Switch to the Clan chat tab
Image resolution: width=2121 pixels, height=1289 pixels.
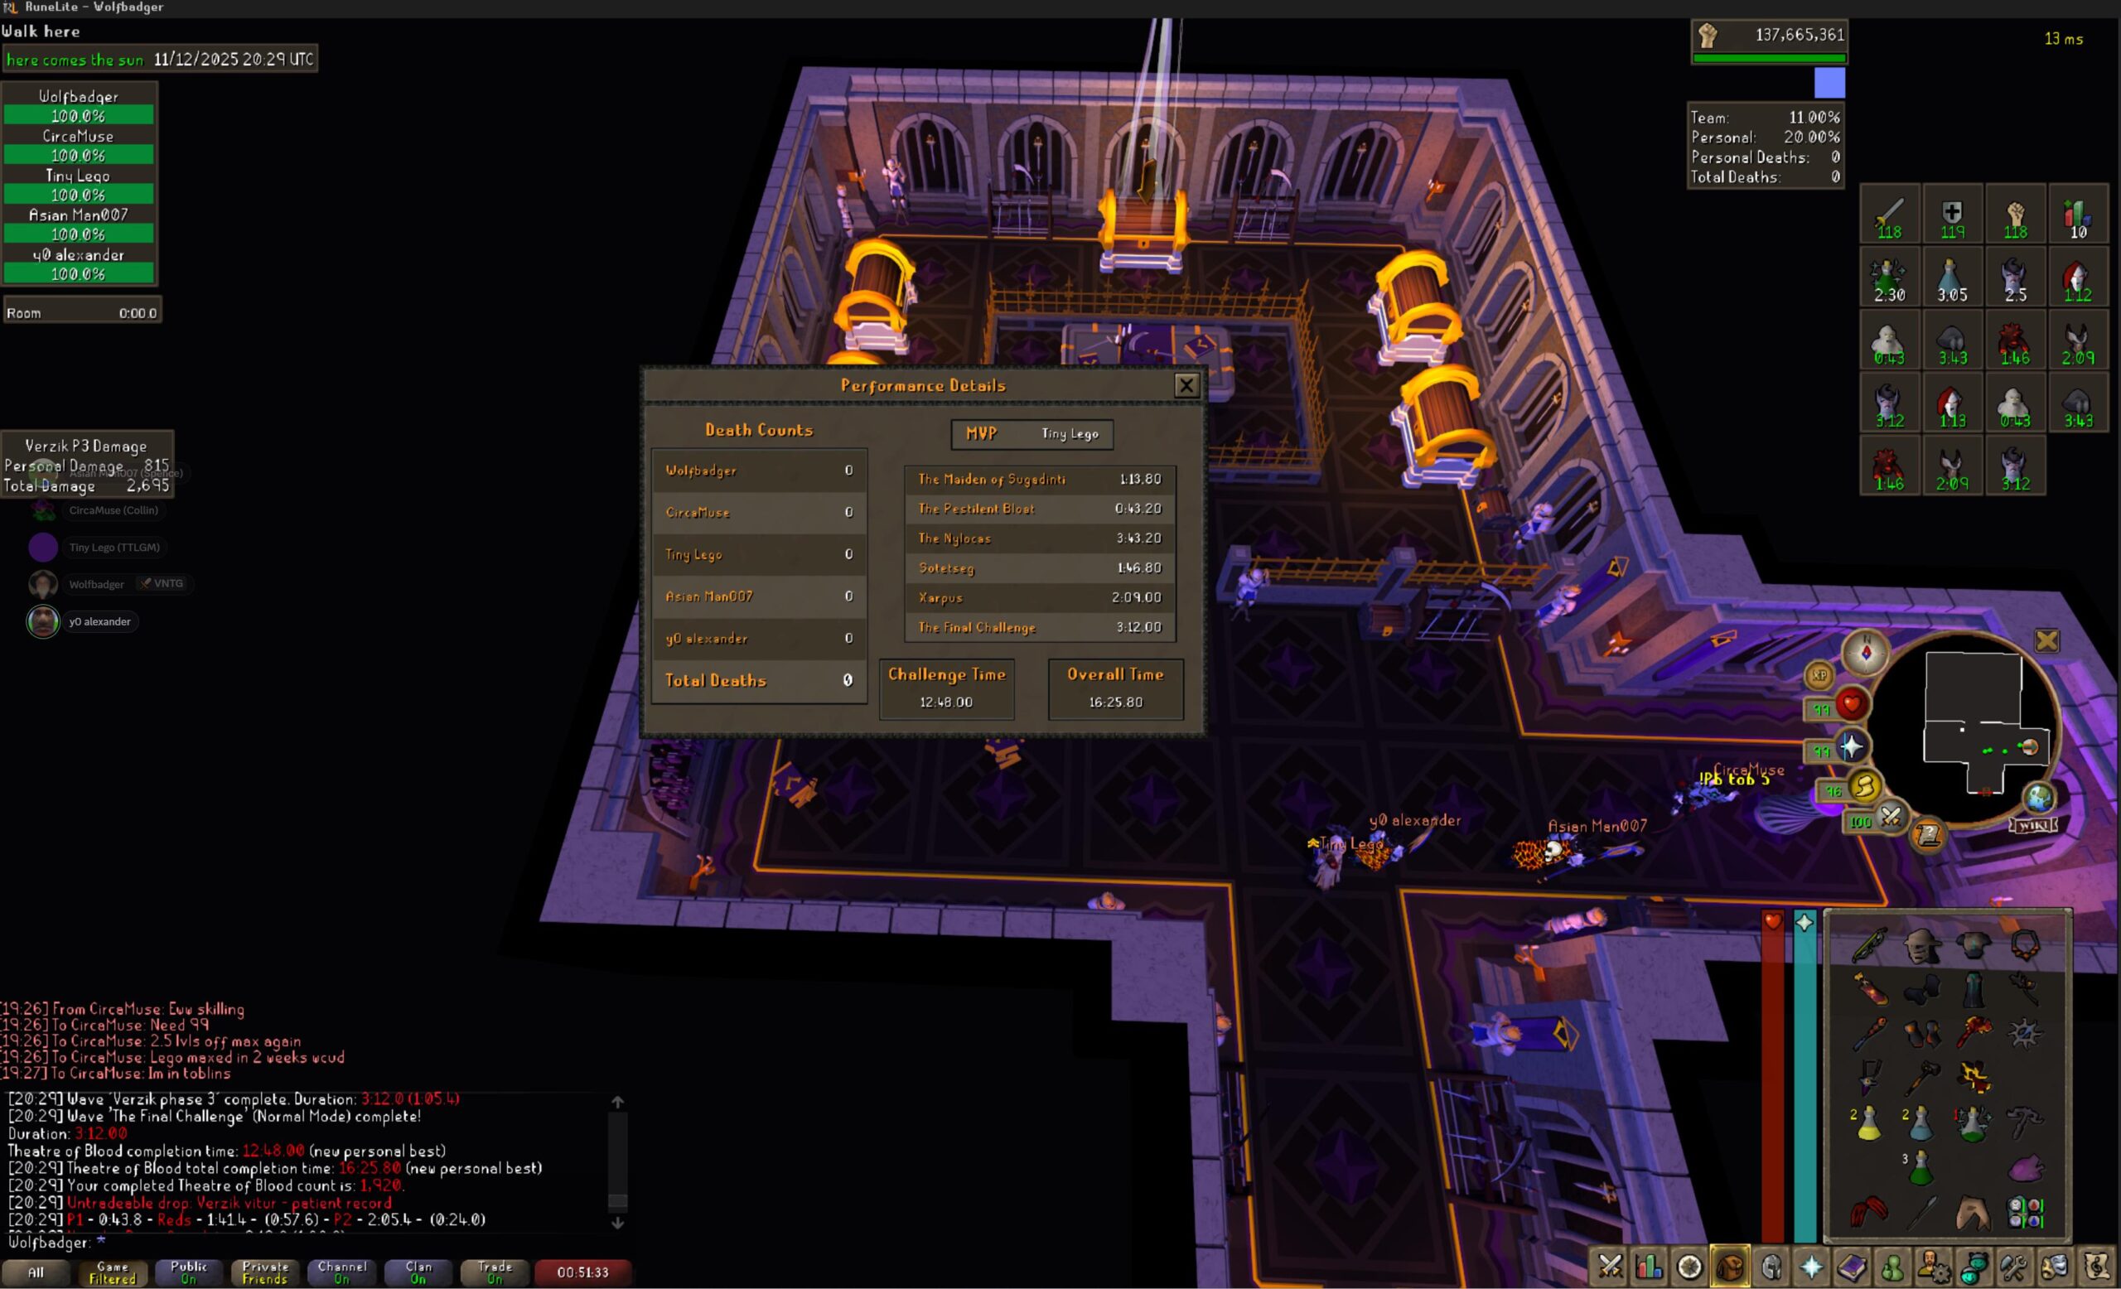click(418, 1272)
